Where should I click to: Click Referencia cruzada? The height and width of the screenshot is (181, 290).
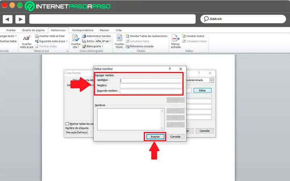point(140,46)
